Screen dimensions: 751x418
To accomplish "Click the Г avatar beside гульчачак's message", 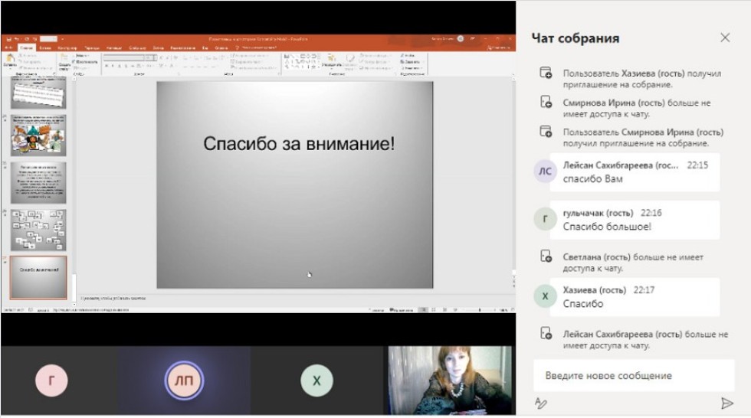I will tap(545, 220).
